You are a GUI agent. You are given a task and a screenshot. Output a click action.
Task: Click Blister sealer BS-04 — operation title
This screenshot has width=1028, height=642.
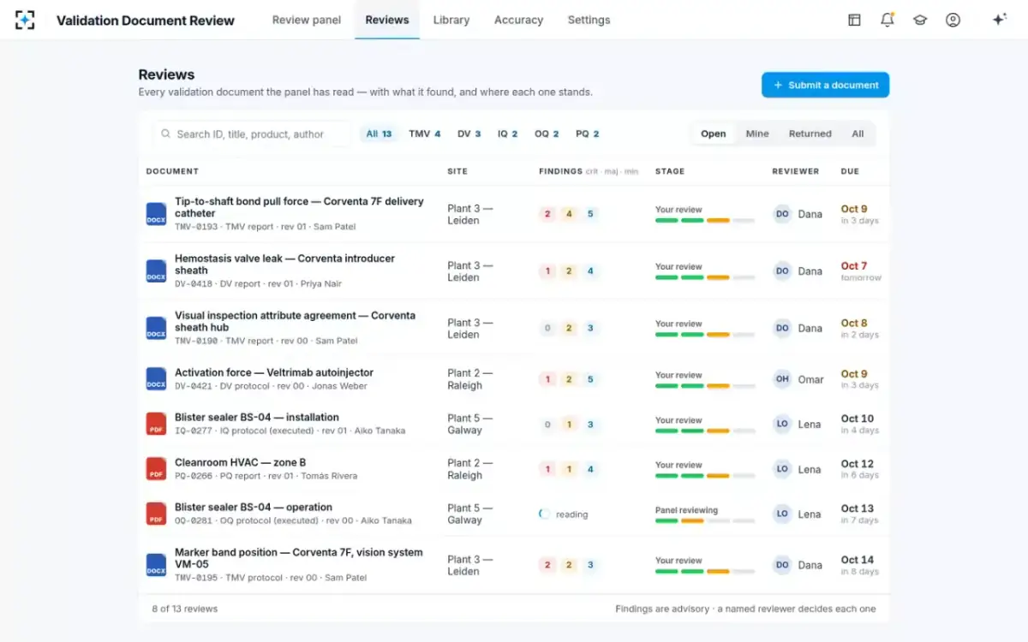pyautogui.click(x=254, y=507)
